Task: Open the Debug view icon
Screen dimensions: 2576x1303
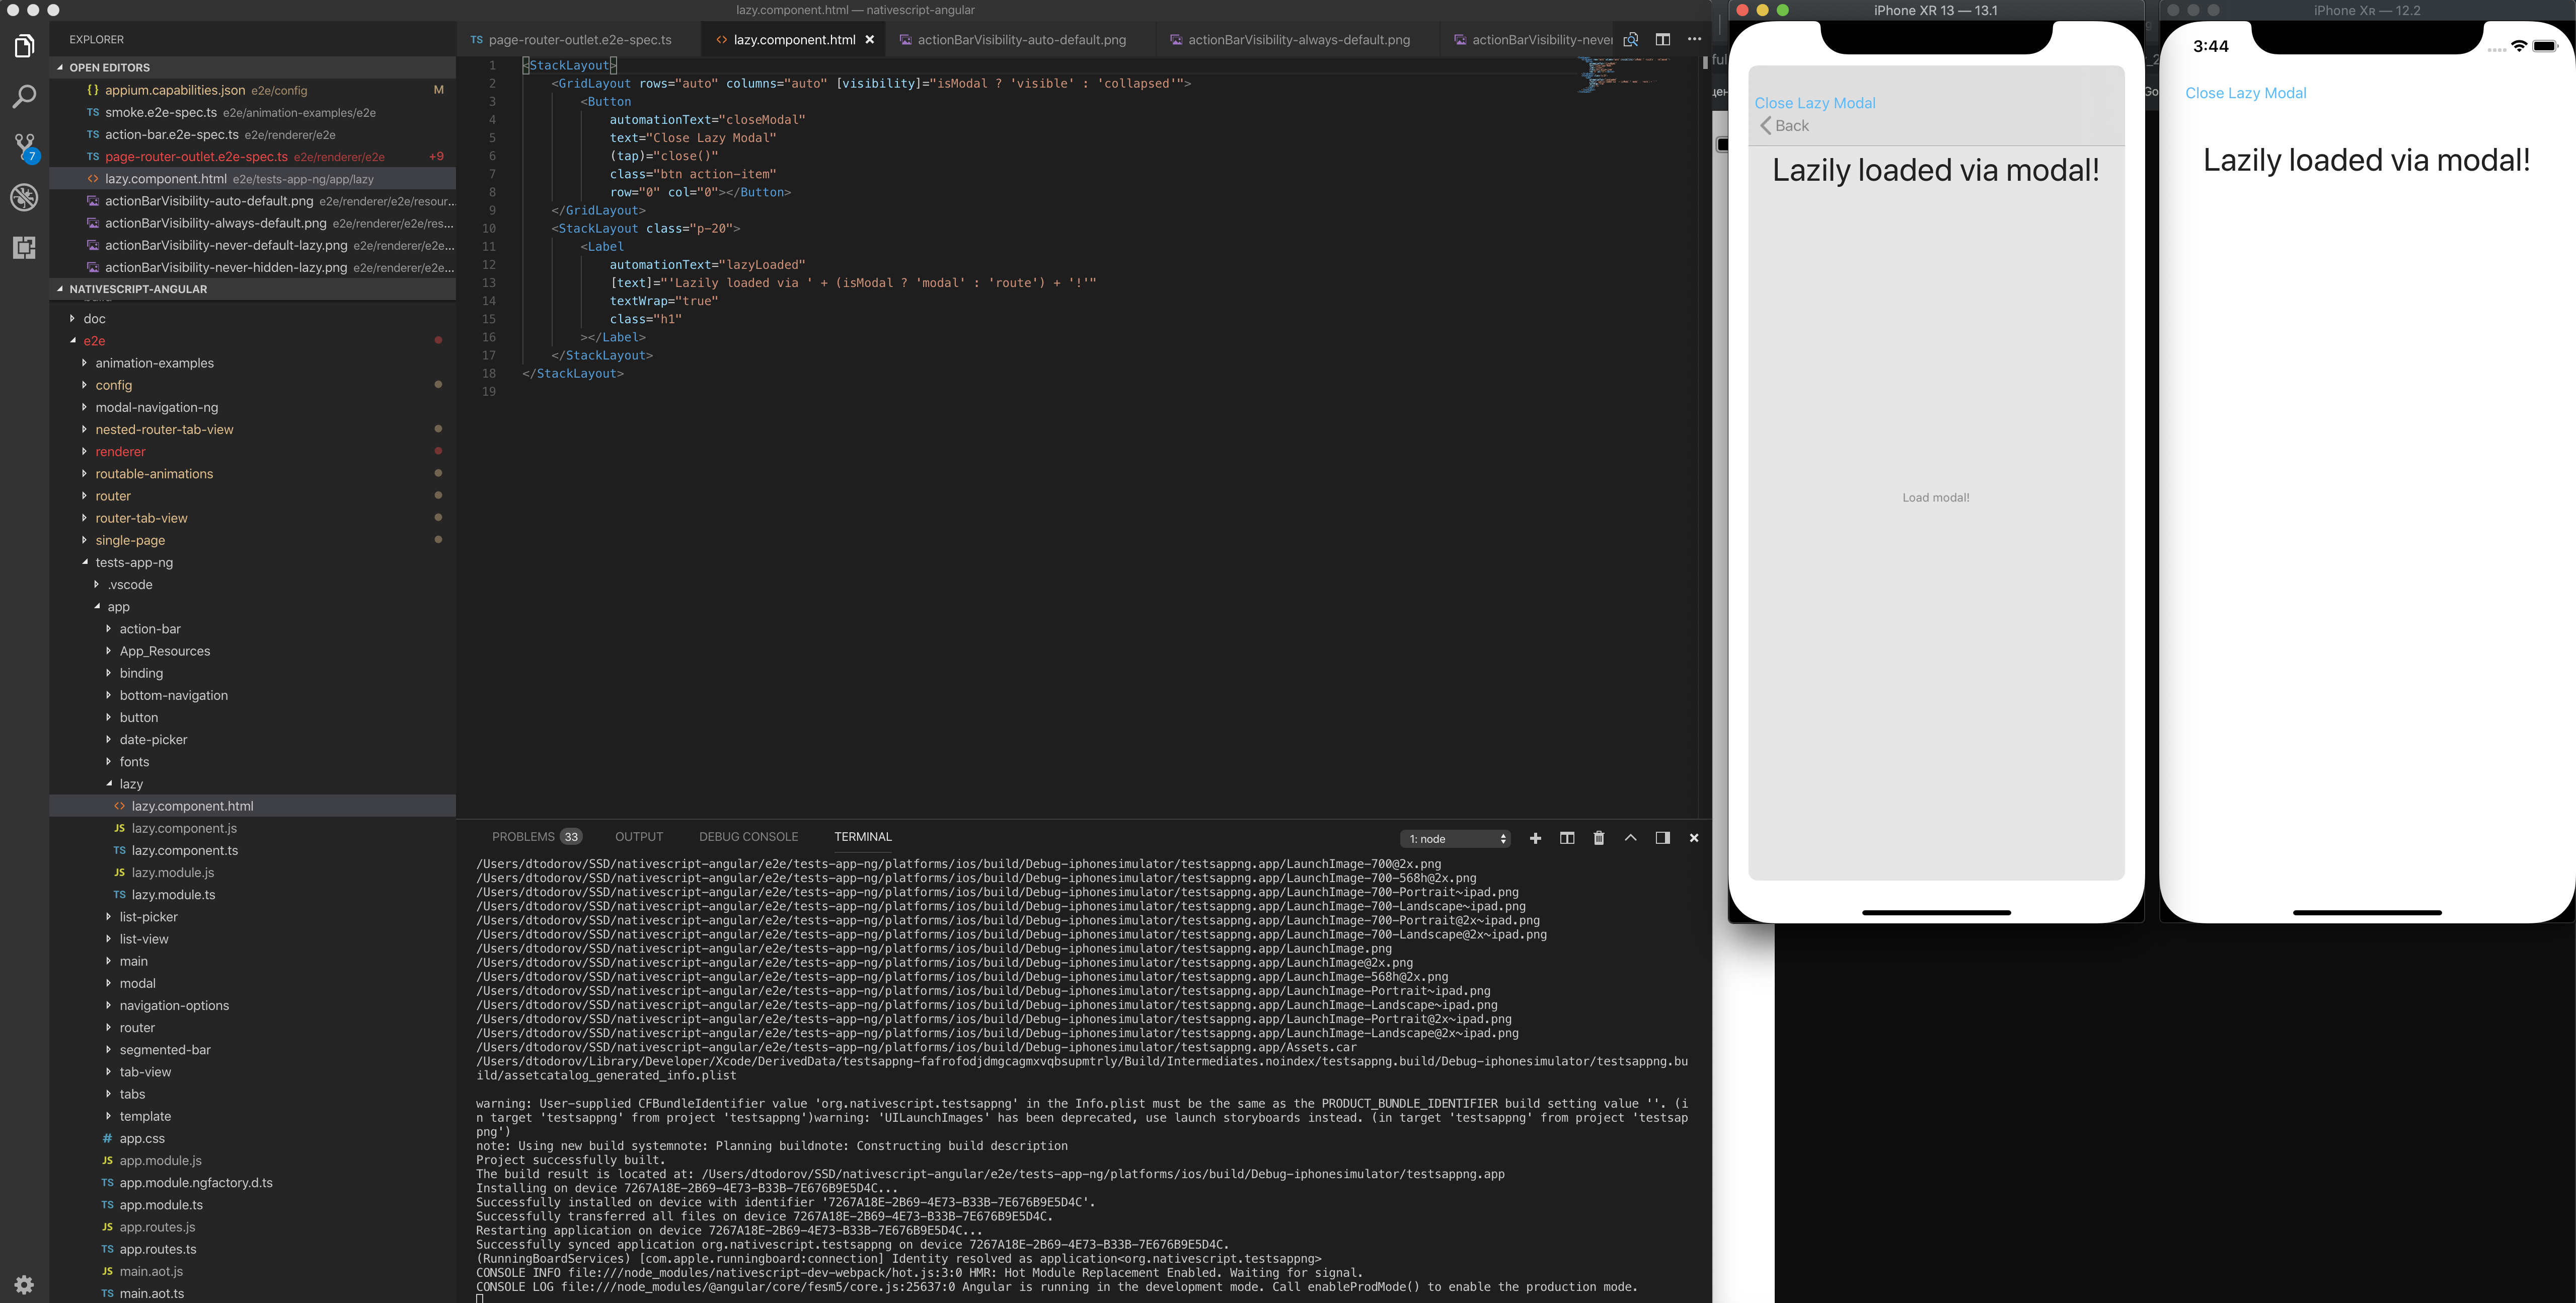Action: point(24,197)
